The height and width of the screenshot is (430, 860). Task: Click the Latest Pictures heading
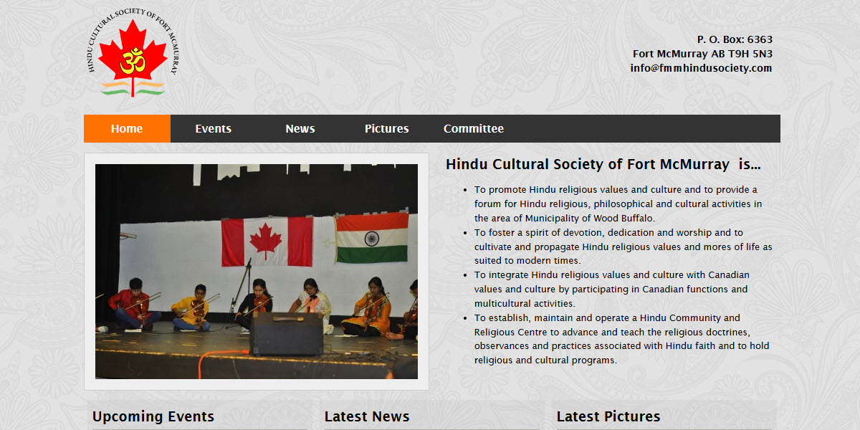(608, 416)
